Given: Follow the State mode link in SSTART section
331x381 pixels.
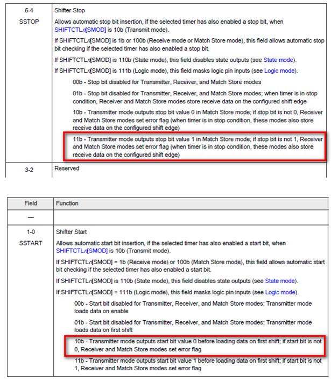Looking at the screenshot, I should [279, 281].
